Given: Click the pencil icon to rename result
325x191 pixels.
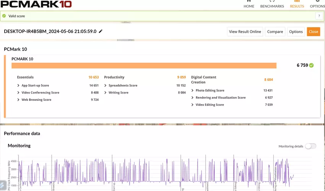Looking at the screenshot, I should click(101, 31).
